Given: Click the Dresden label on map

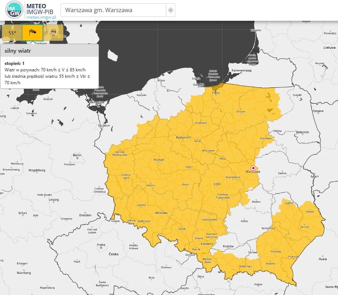Looking at the screenshot, I should point(85,215).
